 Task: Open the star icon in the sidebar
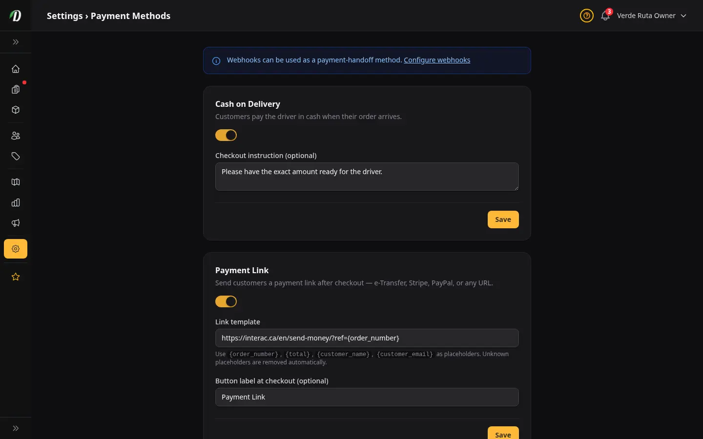[16, 277]
